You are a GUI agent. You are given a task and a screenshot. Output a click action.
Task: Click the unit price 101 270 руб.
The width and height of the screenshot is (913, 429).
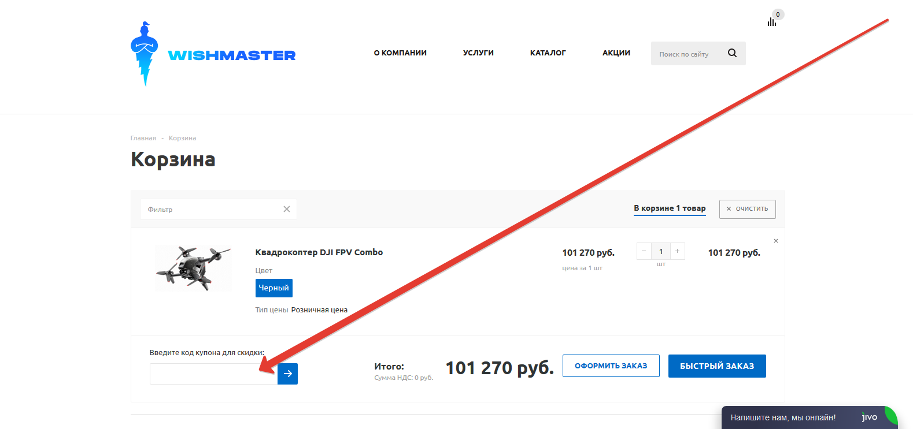tap(589, 253)
